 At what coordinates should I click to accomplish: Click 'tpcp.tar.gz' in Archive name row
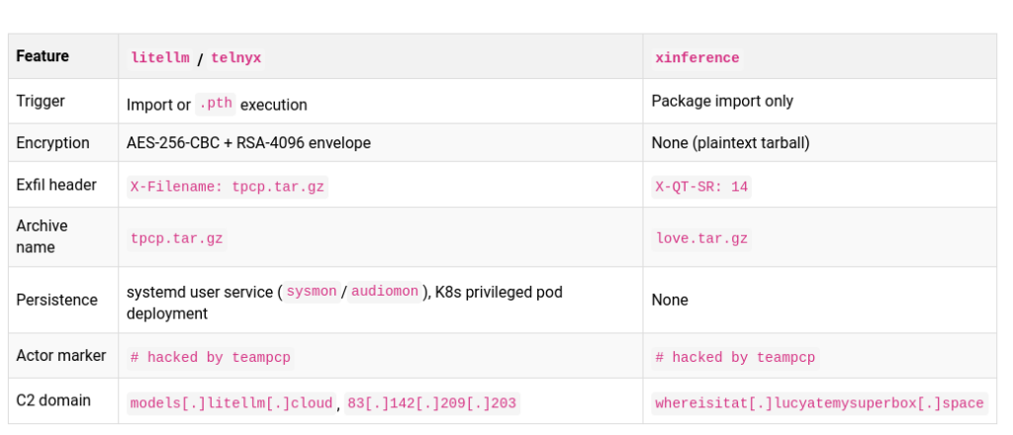[177, 239]
